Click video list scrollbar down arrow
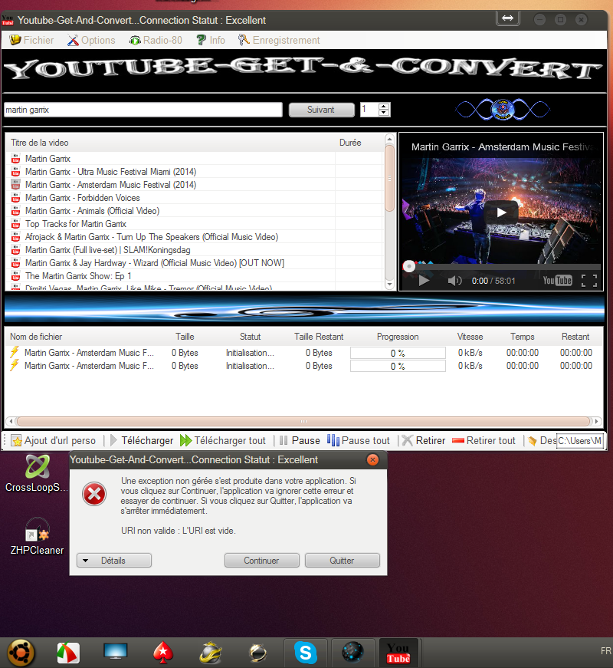The width and height of the screenshot is (613, 668). click(389, 284)
